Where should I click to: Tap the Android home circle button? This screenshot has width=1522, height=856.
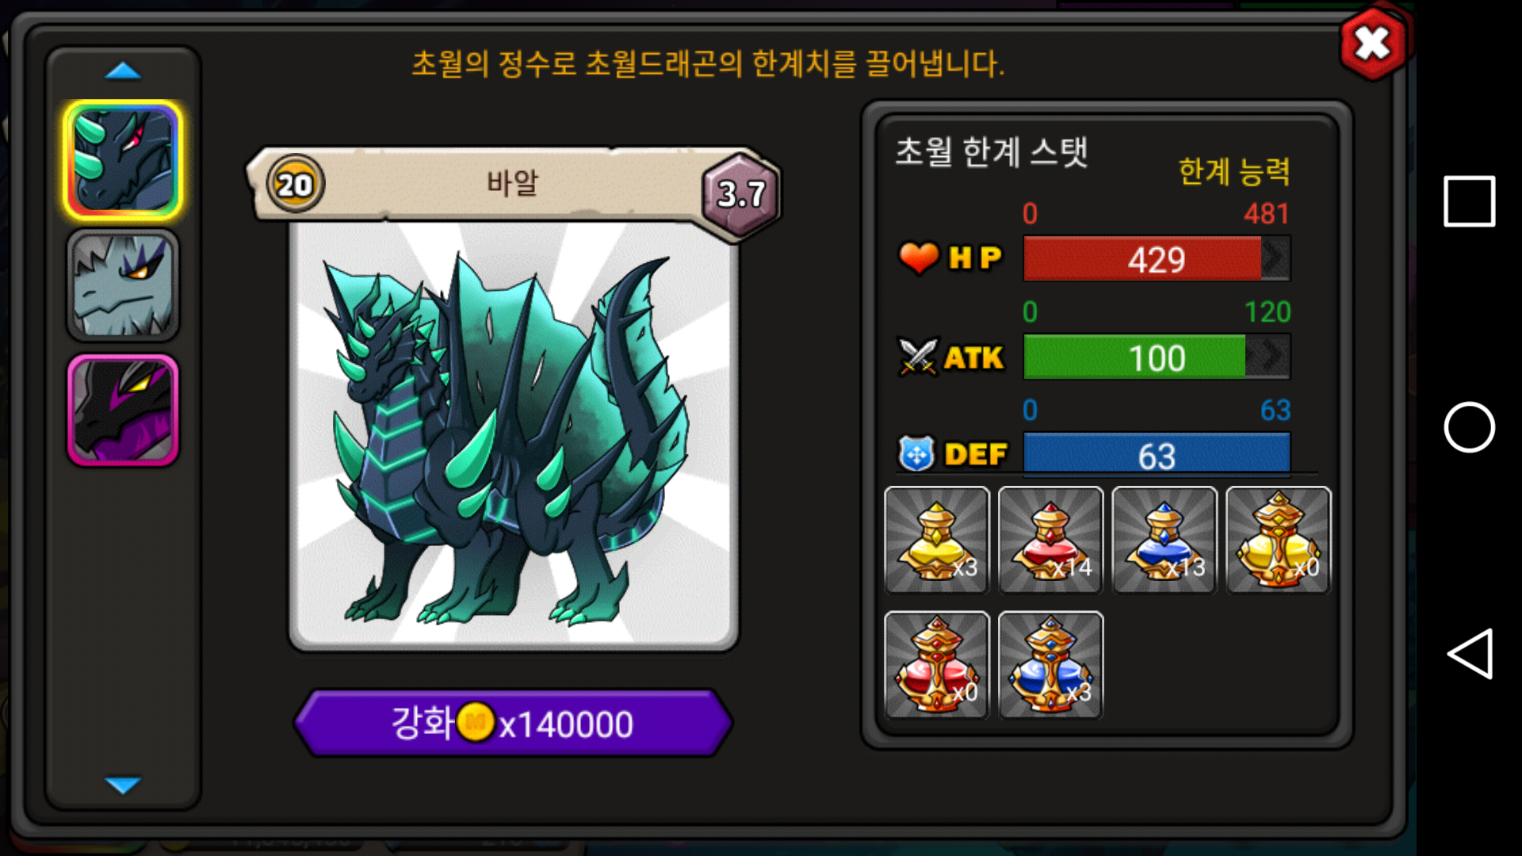pyautogui.click(x=1469, y=427)
